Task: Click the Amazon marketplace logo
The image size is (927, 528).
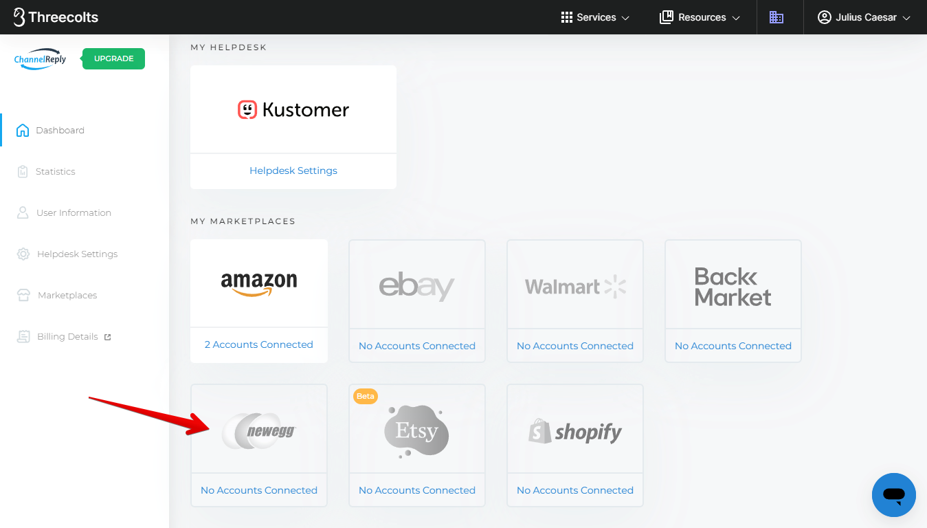Action: [x=259, y=283]
